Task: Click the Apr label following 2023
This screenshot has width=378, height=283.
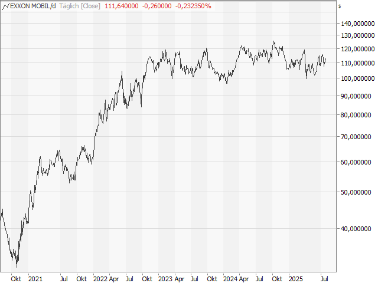Action: coord(180,279)
